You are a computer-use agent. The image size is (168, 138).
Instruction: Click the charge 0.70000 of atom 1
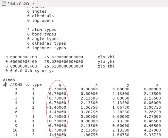coord(58,89)
